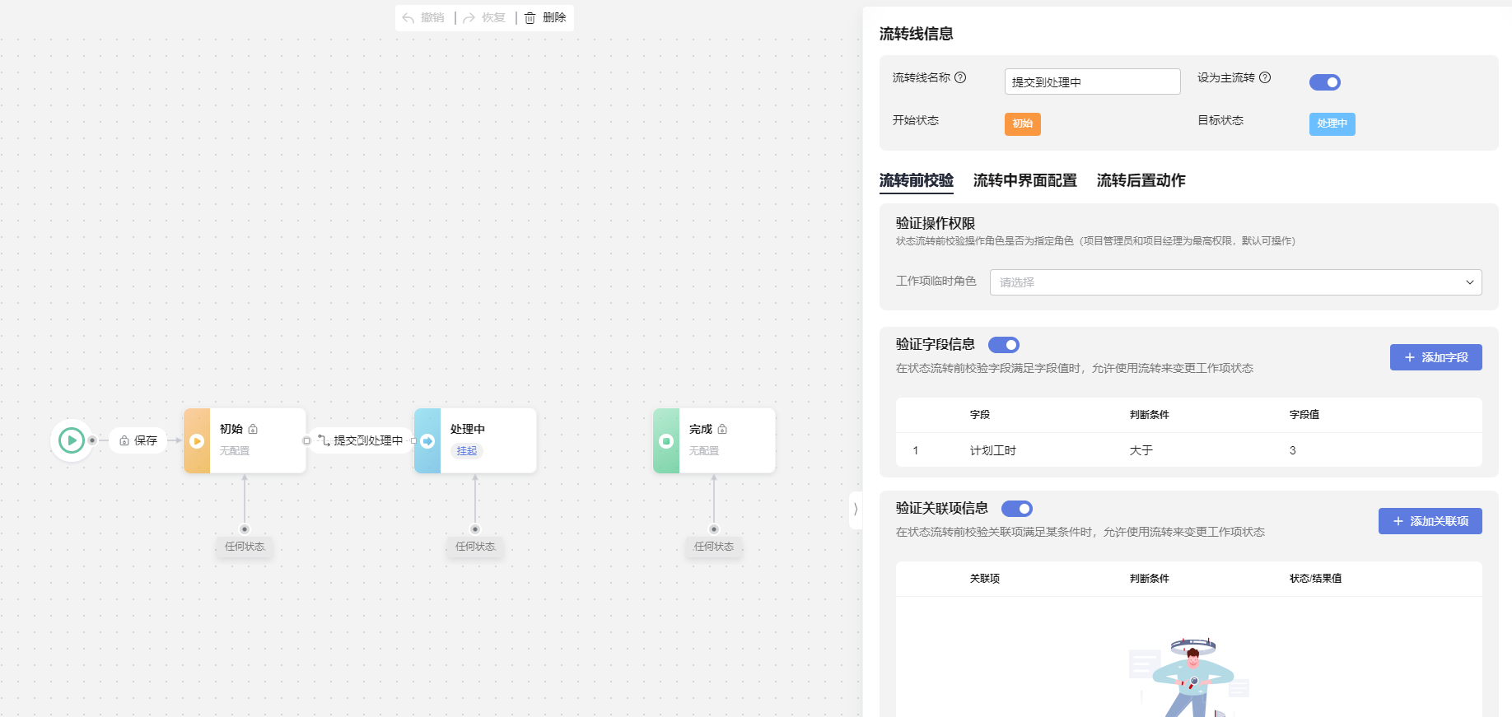The height and width of the screenshot is (717, 1512).
Task: Switch to 流转中界面配置 tab
Action: click(1025, 180)
